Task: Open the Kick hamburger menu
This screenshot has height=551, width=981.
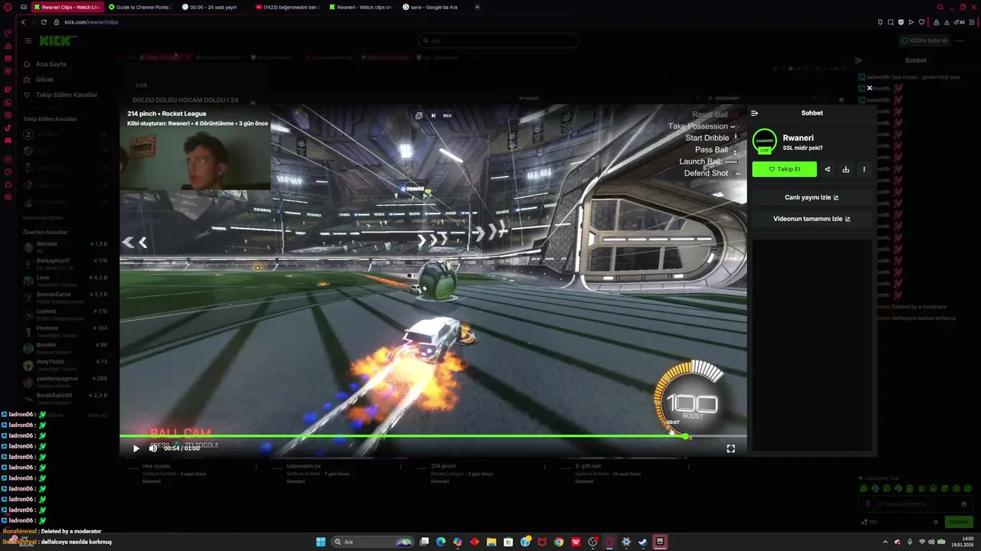Action: coord(28,41)
